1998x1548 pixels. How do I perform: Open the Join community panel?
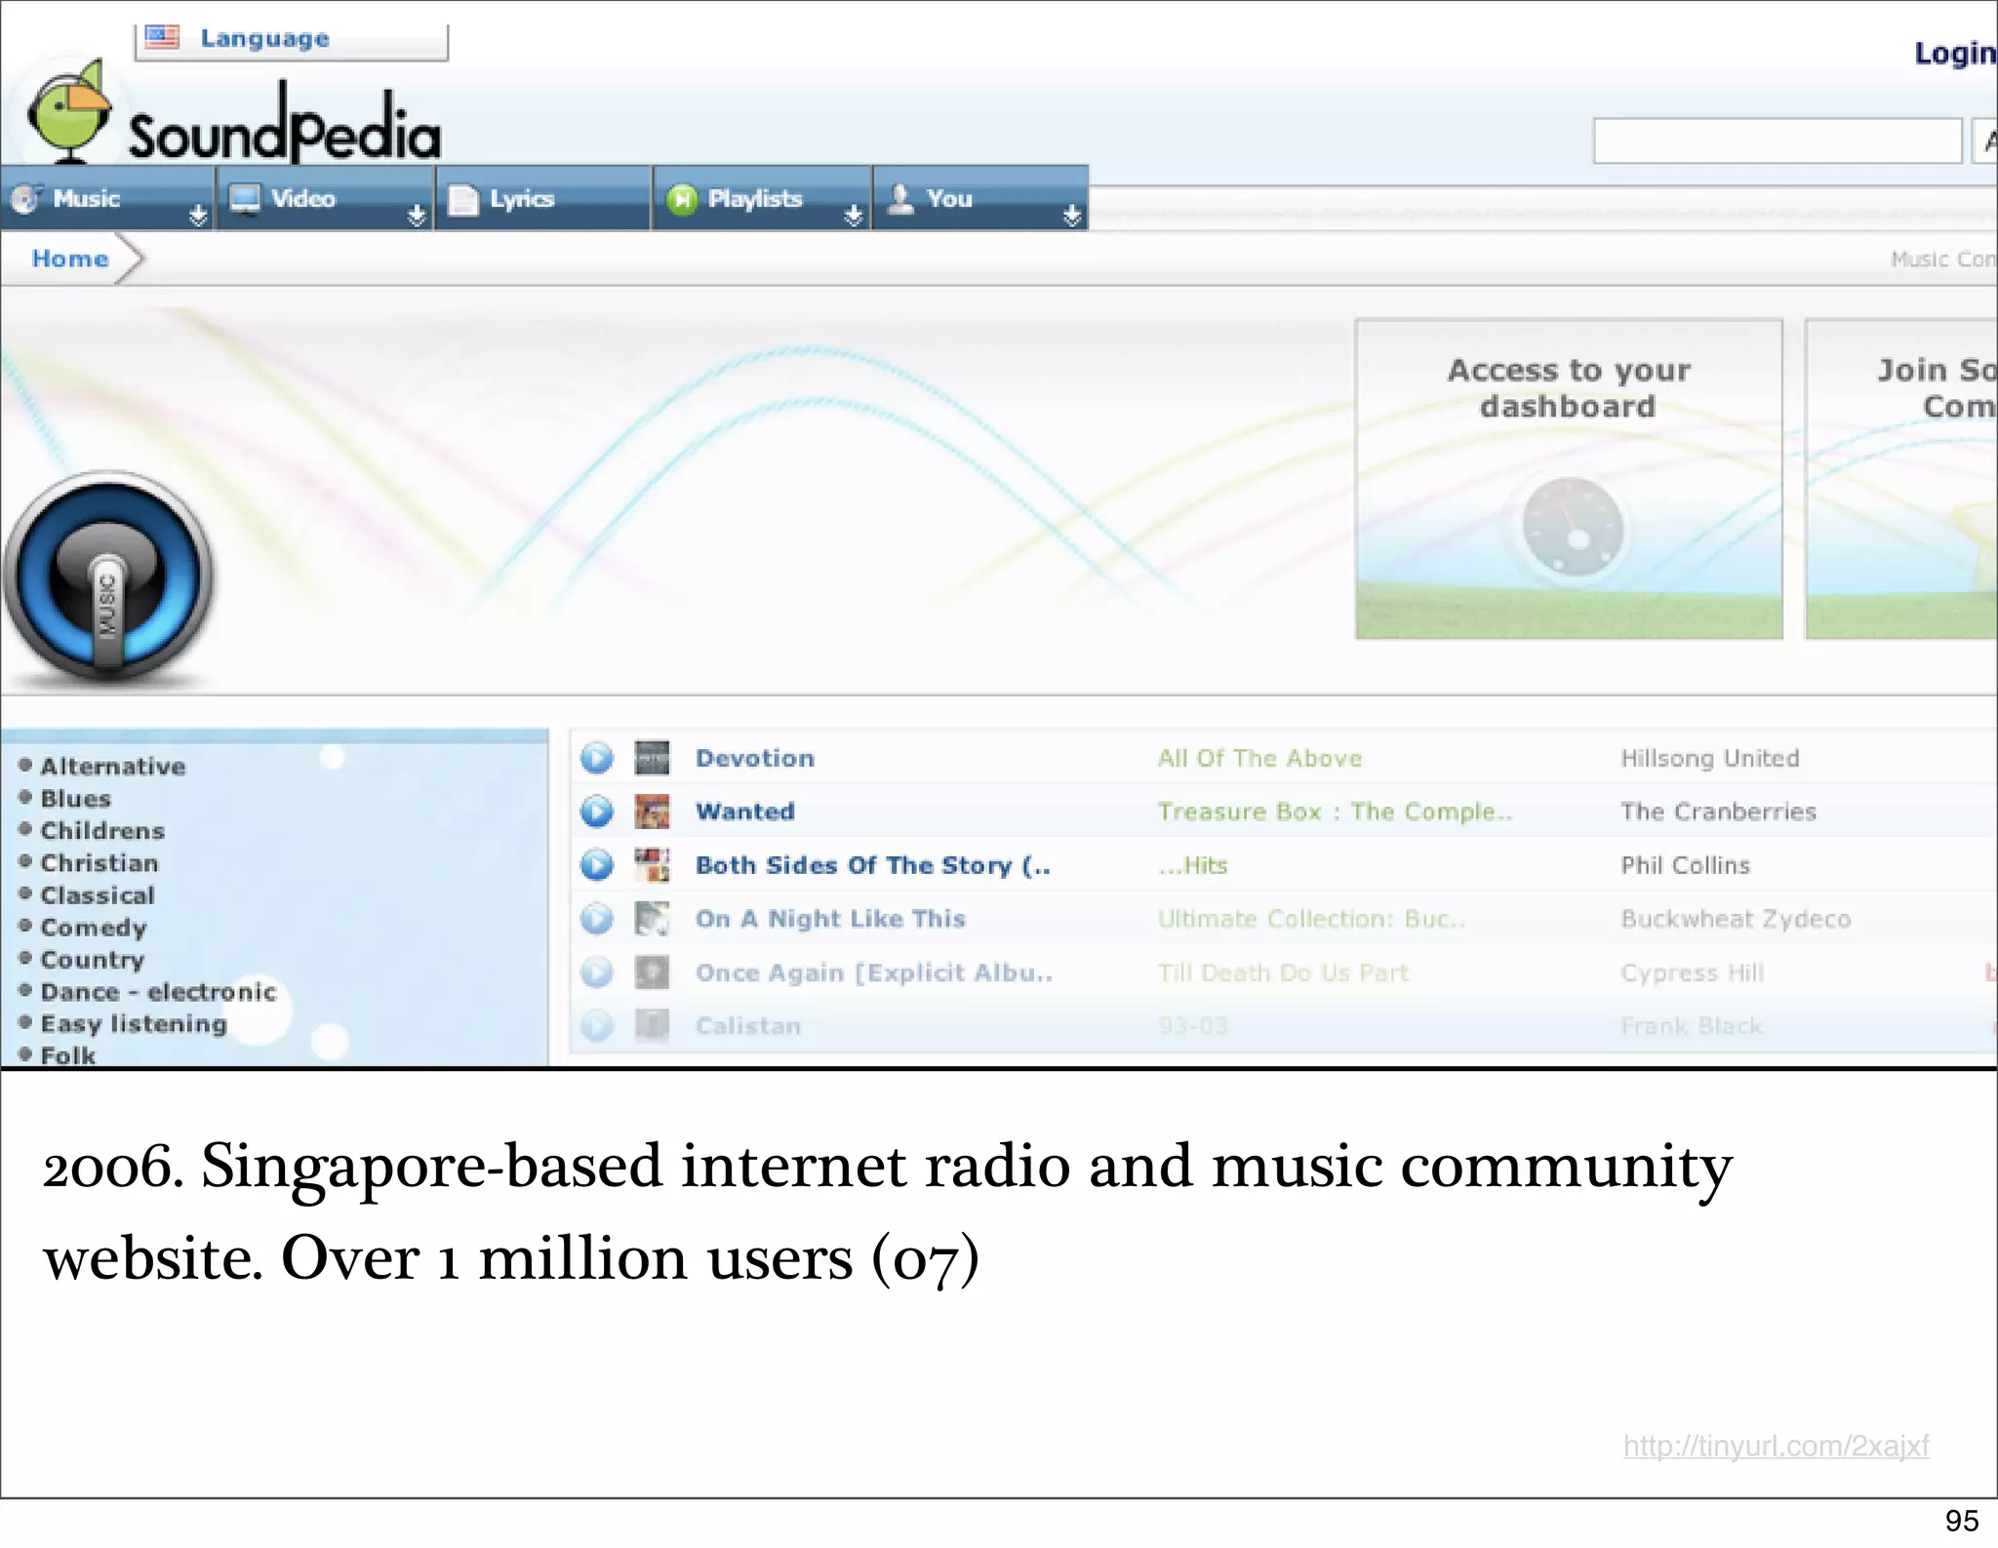click(x=1901, y=479)
